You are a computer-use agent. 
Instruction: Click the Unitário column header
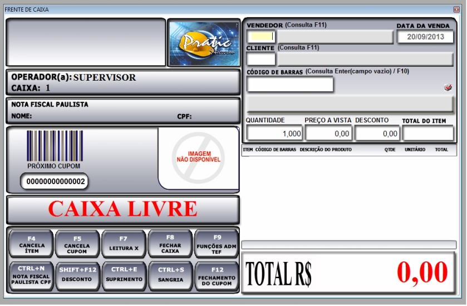click(x=415, y=150)
